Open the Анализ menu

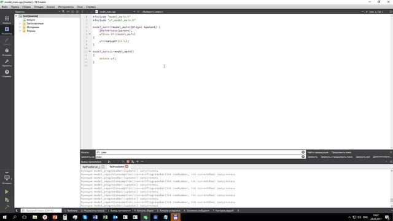click(x=50, y=7)
